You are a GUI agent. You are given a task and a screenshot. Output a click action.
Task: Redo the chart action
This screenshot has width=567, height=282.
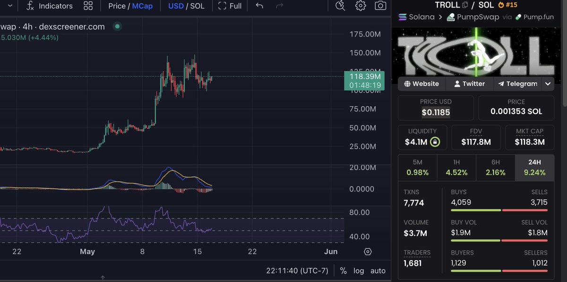279,6
